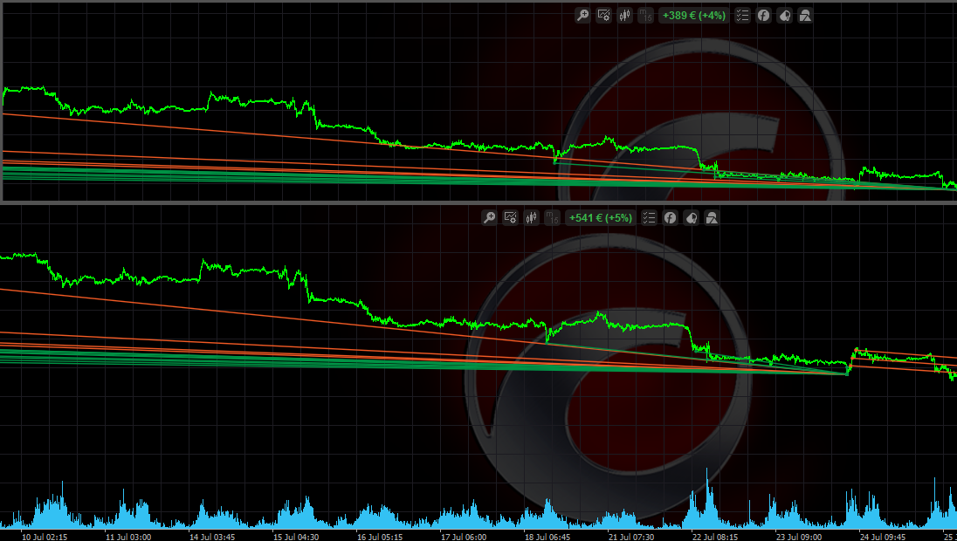Open the m15 timeframe selector in the +541 € chart
Viewport: 957px width, 541px height.
(x=552, y=218)
